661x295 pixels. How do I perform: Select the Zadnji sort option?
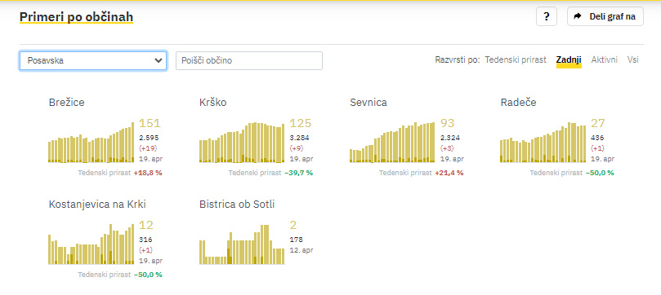(569, 59)
